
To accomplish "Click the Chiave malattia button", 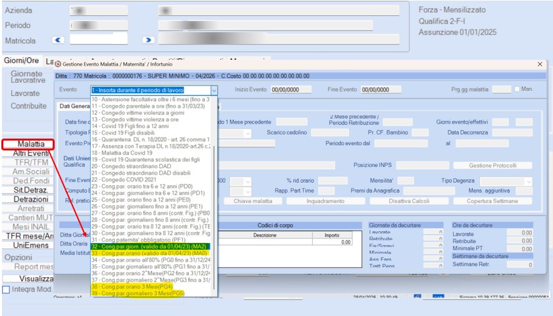I will point(253,201).
